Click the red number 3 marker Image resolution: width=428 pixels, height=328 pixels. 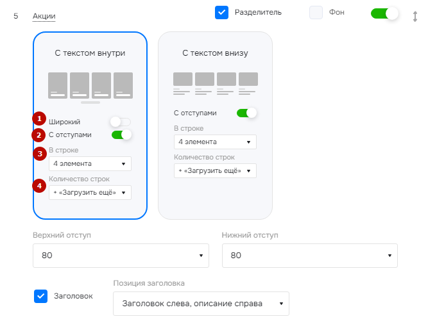[40, 154]
